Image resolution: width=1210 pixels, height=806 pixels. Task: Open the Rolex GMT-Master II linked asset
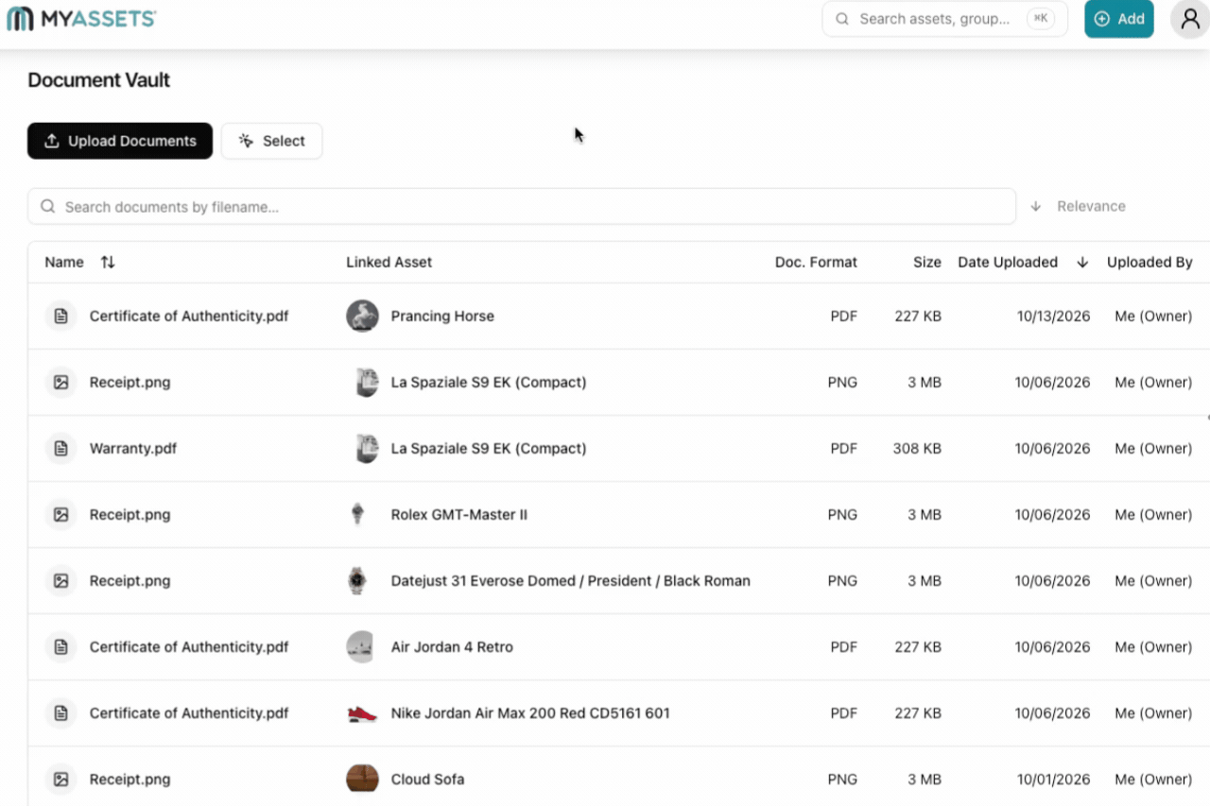(x=458, y=515)
